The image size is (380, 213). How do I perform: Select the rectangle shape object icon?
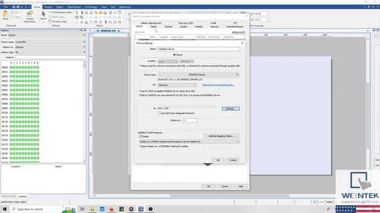[115, 17]
